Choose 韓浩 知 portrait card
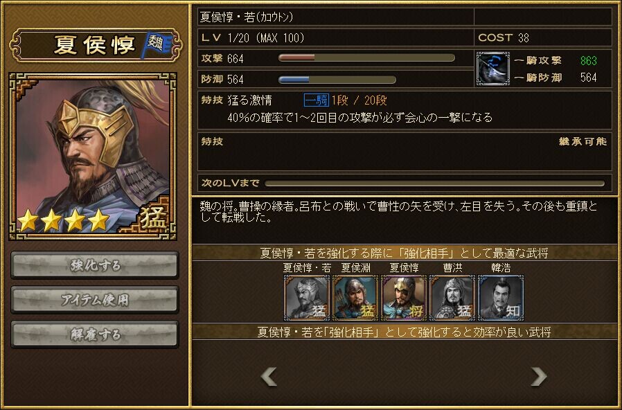The height and width of the screenshot is (410, 622). [501, 297]
